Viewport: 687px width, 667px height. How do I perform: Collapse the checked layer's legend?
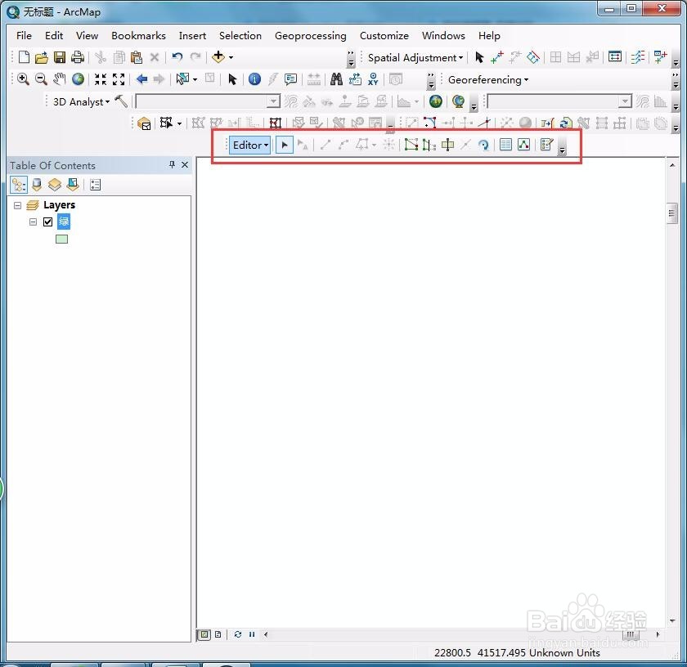click(33, 222)
